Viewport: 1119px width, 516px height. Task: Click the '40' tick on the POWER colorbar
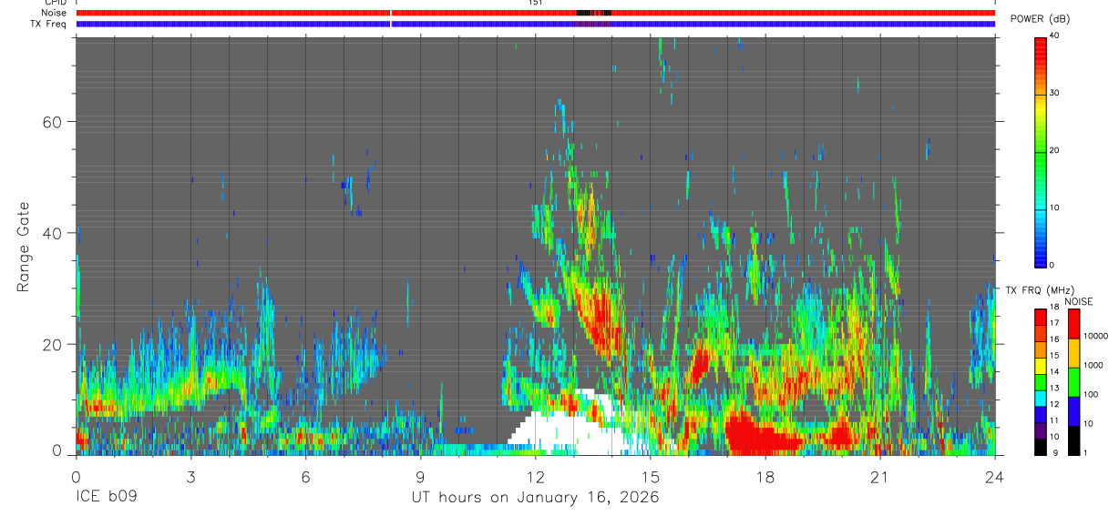tap(1054, 35)
